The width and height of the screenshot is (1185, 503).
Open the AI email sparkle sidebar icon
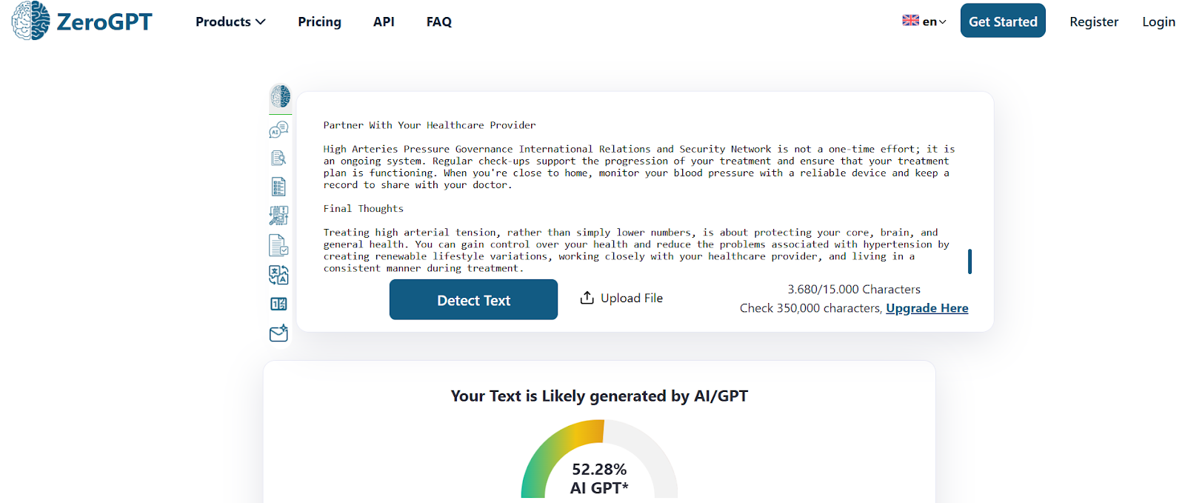click(x=278, y=333)
